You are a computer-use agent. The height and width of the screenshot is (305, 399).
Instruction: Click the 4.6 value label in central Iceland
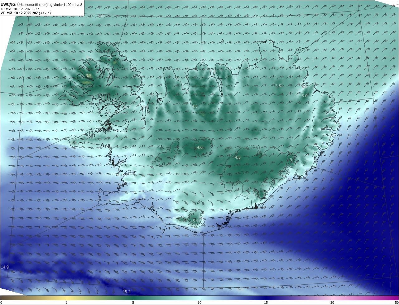[x=200, y=148]
